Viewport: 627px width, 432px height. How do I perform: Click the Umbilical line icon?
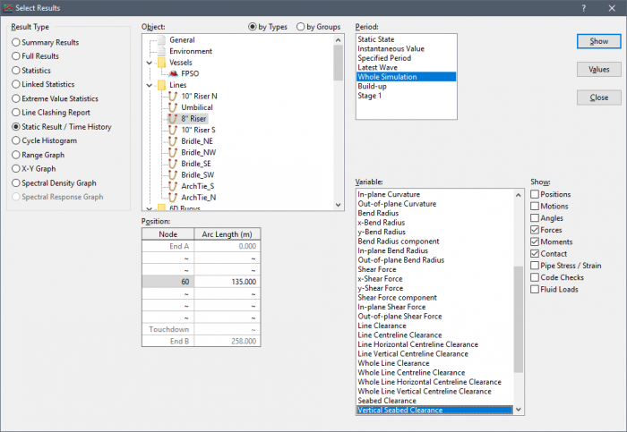click(x=173, y=107)
